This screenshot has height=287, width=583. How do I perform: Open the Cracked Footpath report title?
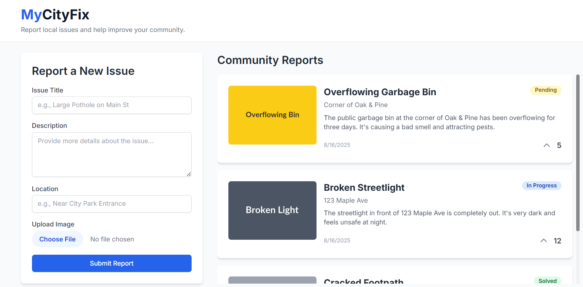coord(363,281)
